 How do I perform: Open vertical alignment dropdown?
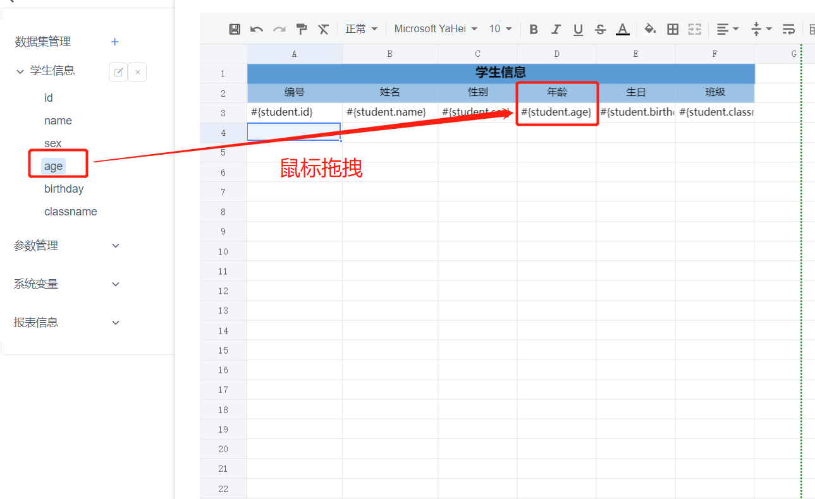tap(762, 29)
